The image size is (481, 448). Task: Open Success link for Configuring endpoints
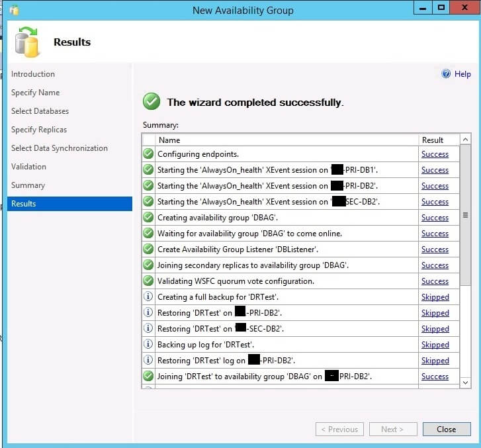point(435,154)
